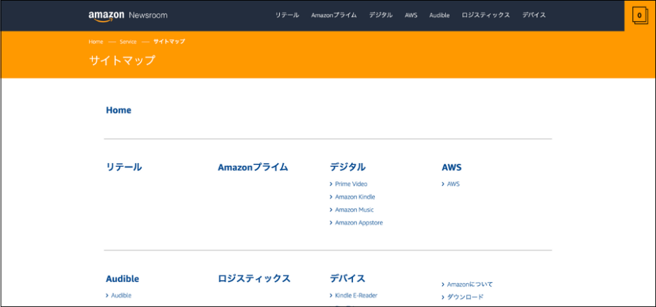The width and height of the screenshot is (656, 307).
Task: Click the Home breadcrumb link
Action: point(96,41)
